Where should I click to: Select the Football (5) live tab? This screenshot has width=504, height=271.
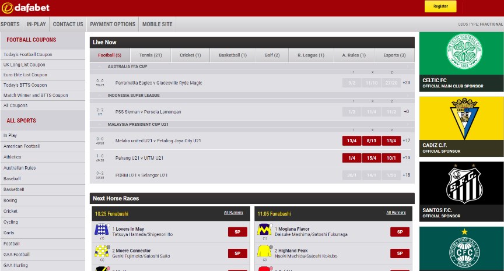click(x=110, y=55)
